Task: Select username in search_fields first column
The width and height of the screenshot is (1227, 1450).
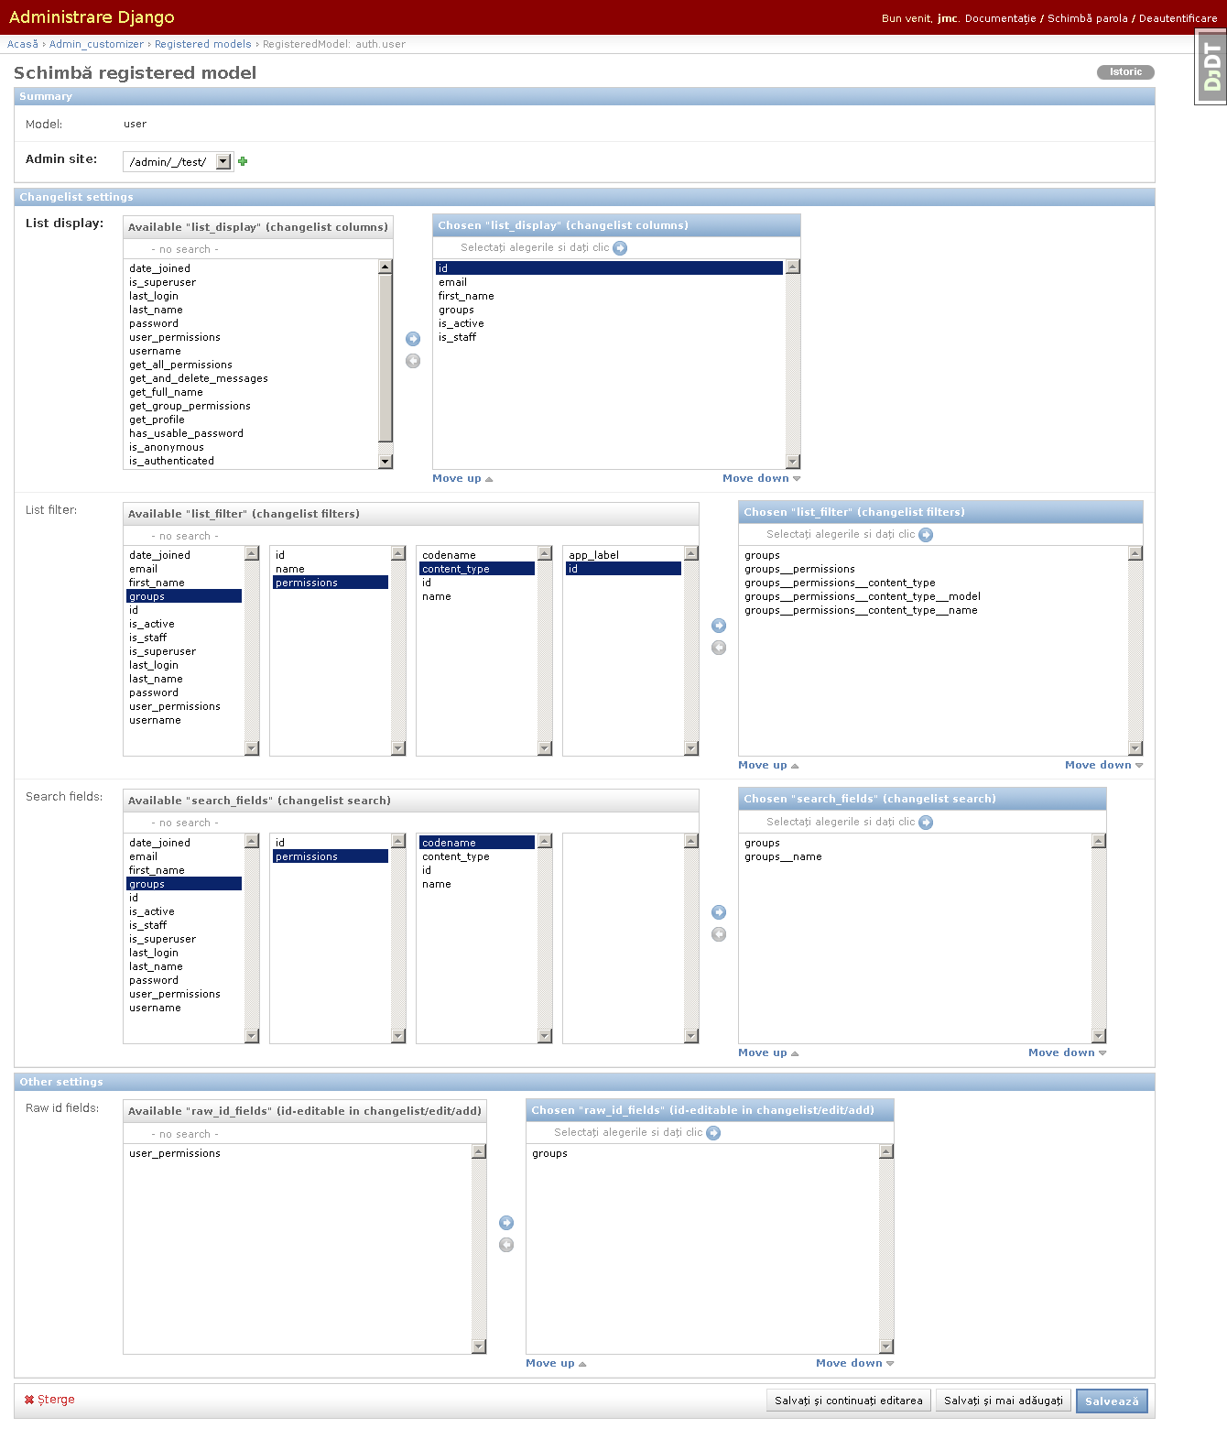Action: pyautogui.click(x=184, y=1008)
